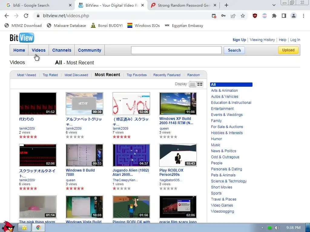Open new browser tab

[226, 5]
